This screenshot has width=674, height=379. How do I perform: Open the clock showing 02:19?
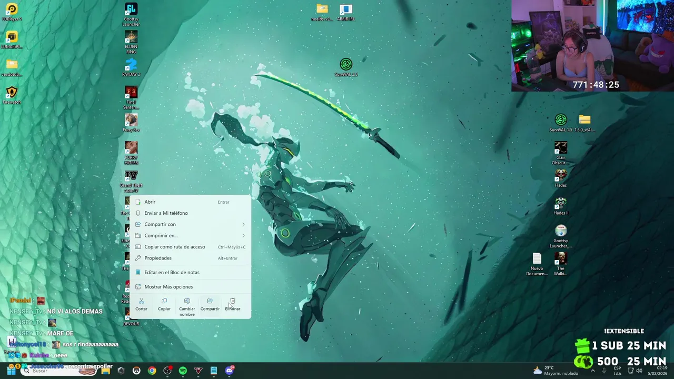pos(658,371)
